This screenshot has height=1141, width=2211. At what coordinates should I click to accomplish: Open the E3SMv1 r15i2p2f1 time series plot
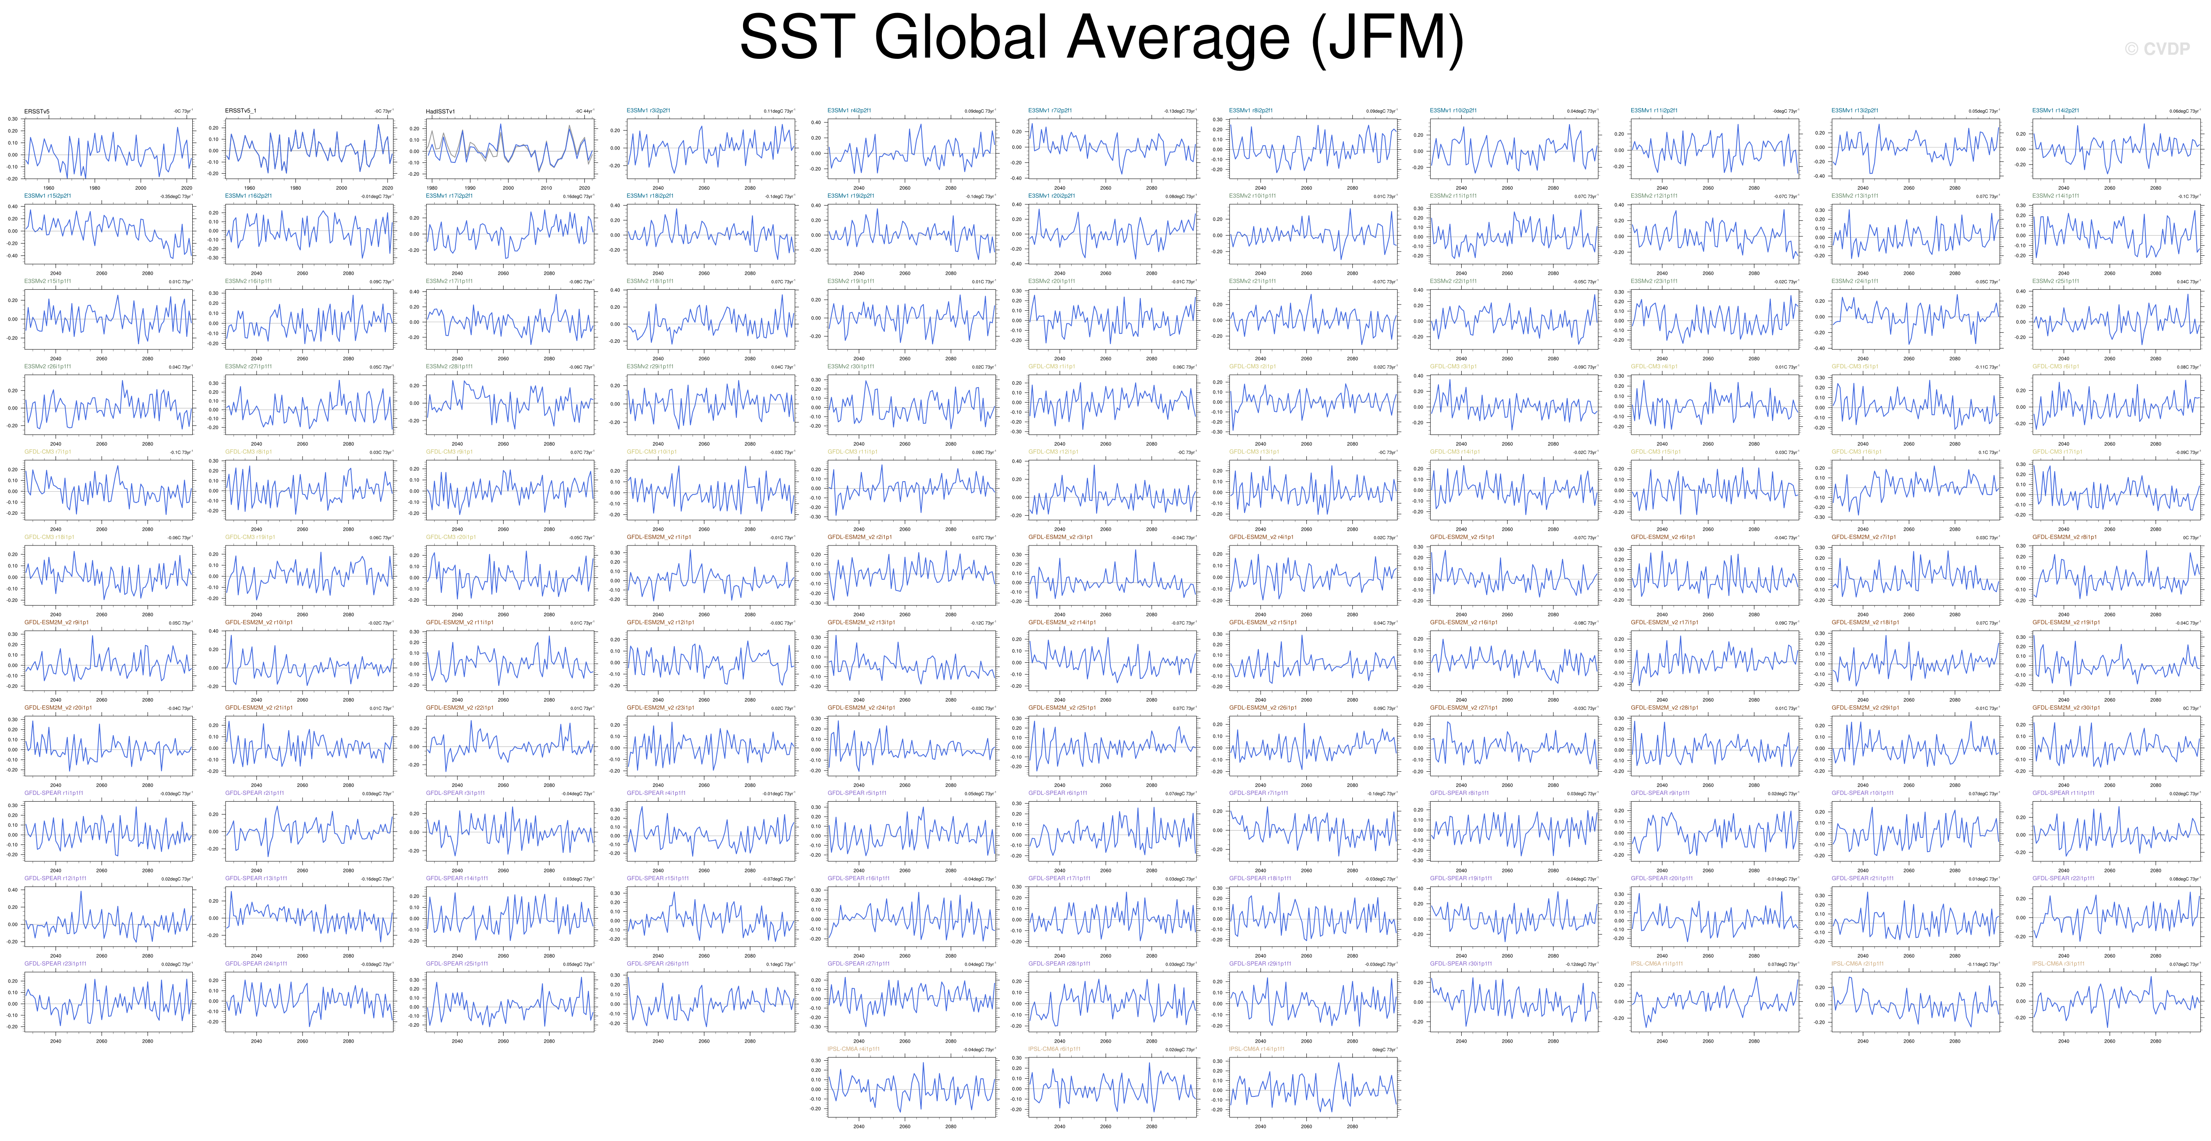coord(109,233)
